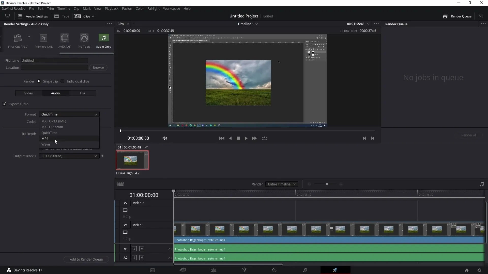Enable the Export Audio checkbox
Viewport: 488px width, 274px height.
pos(5,104)
